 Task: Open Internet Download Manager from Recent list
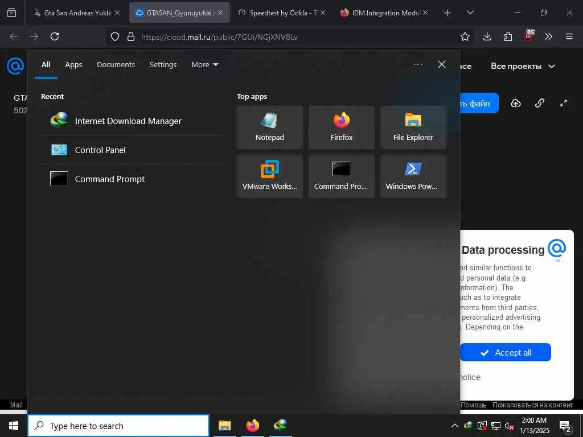point(132,121)
